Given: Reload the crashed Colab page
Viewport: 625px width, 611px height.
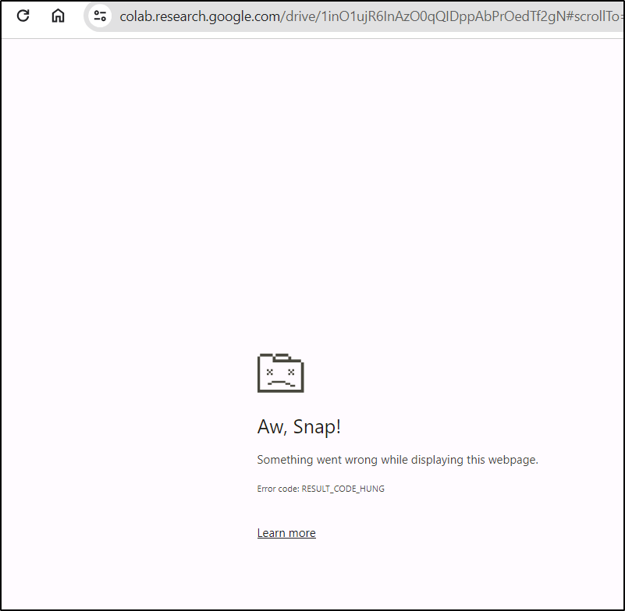Looking at the screenshot, I should (23, 16).
